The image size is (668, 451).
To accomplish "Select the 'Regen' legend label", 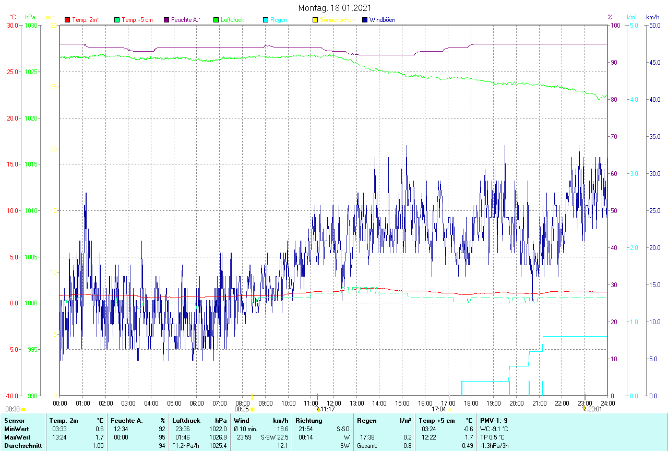I will click(x=279, y=20).
